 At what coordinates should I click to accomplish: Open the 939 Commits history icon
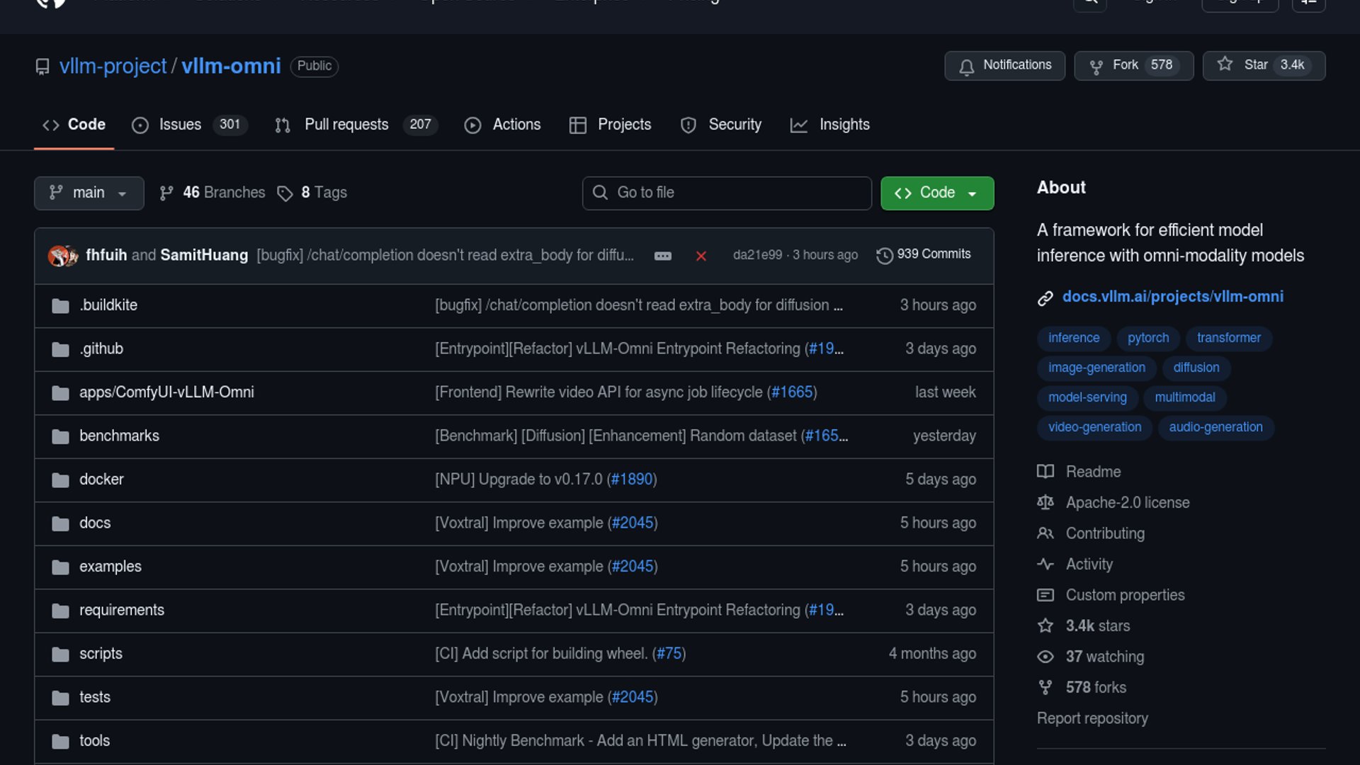[x=884, y=255]
